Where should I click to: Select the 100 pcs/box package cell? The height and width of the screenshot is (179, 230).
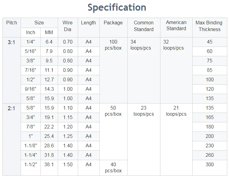tap(113, 45)
